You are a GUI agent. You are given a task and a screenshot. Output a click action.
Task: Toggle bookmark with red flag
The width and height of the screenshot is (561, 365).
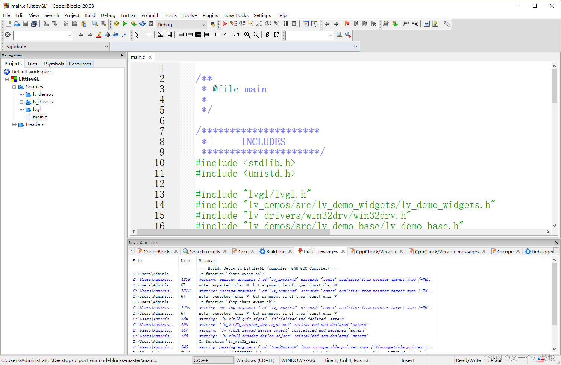pyautogui.click(x=347, y=24)
